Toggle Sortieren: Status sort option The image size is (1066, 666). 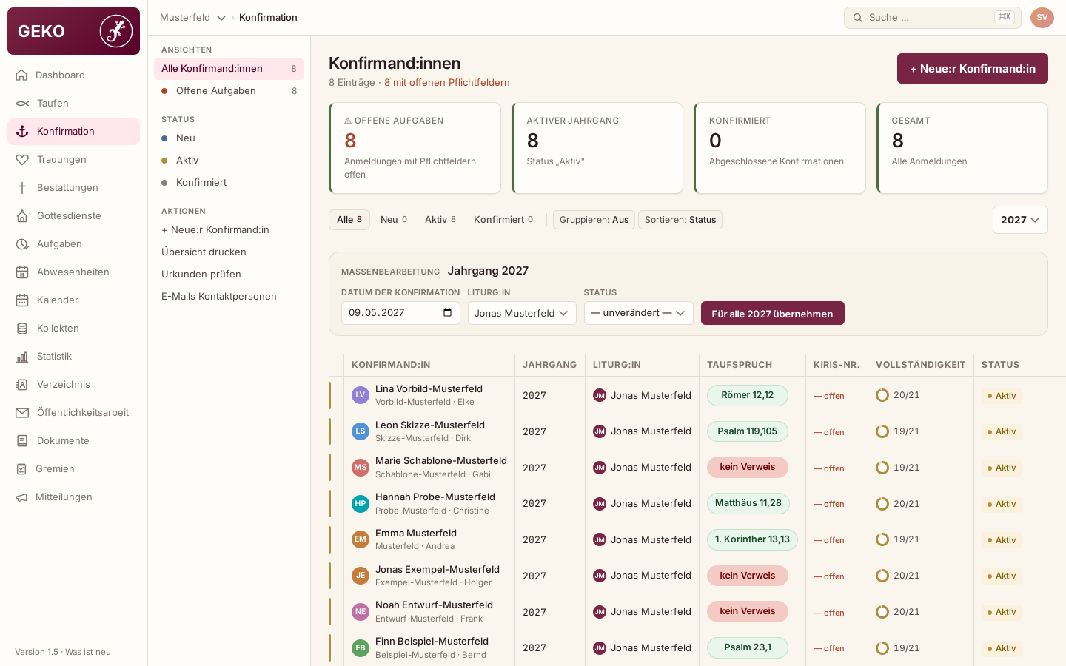click(x=680, y=220)
